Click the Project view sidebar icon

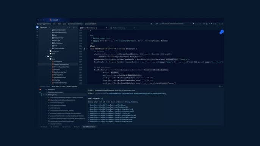[x=37, y=27]
